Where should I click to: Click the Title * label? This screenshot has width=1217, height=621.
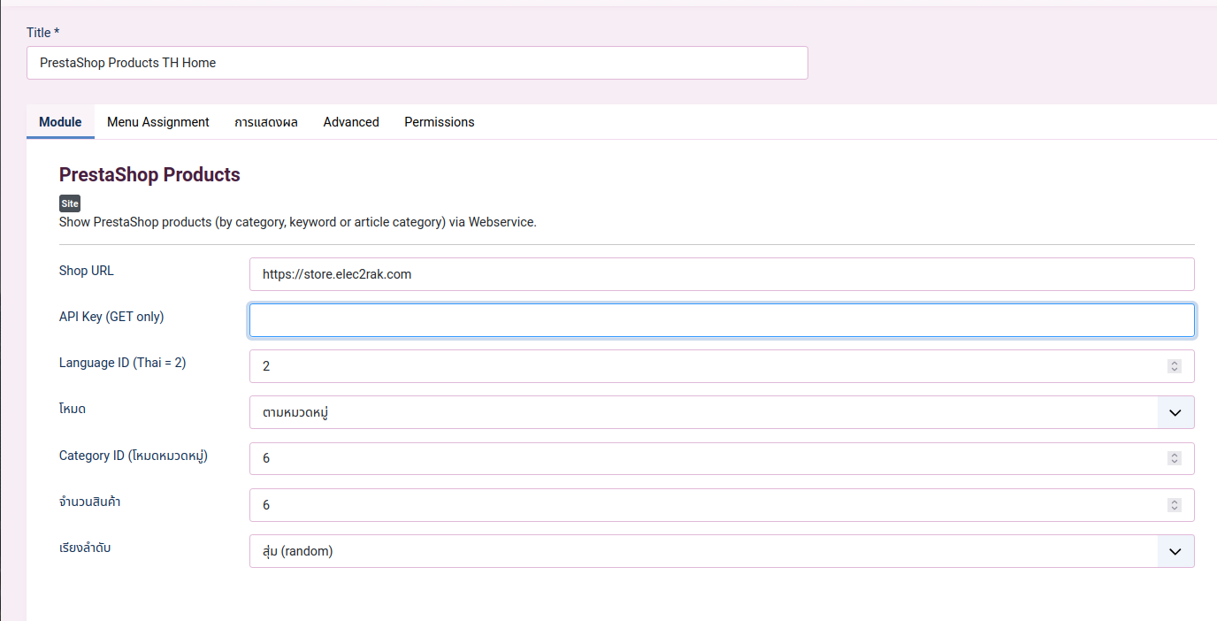[x=43, y=33]
